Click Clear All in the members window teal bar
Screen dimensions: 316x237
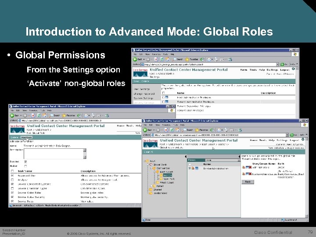point(148,152)
